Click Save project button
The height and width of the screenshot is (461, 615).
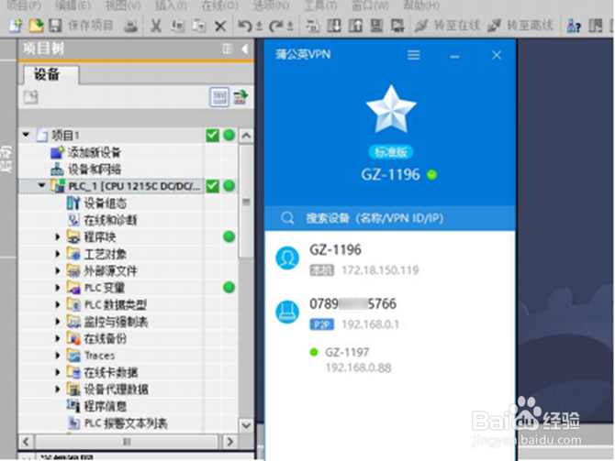pos(82,26)
